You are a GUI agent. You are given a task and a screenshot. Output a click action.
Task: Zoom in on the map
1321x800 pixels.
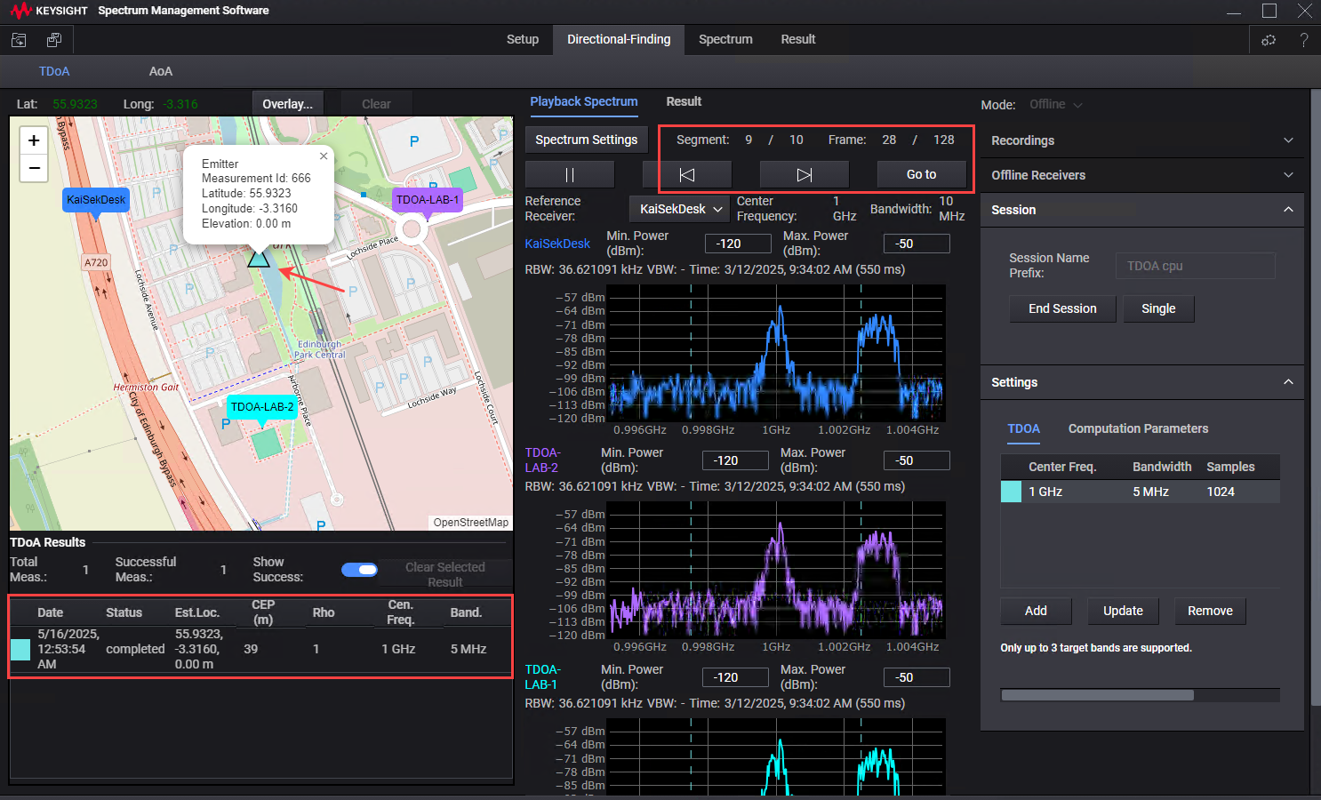pos(34,140)
